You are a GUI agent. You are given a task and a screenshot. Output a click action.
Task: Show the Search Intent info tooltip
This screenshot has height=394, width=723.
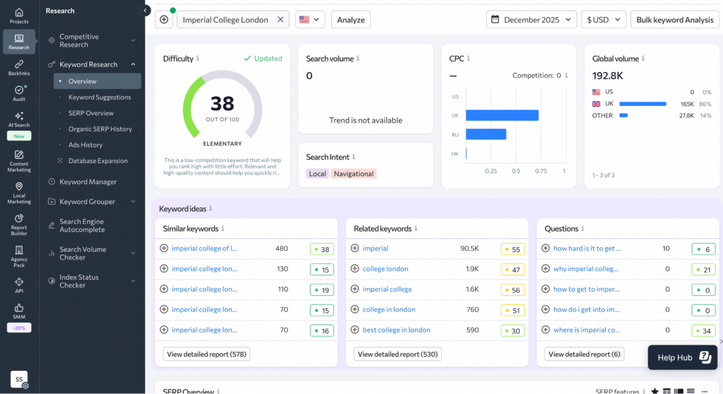coord(354,157)
